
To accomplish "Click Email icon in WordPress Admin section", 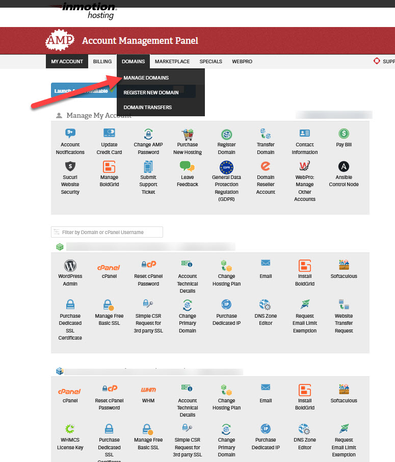I will point(266,263).
